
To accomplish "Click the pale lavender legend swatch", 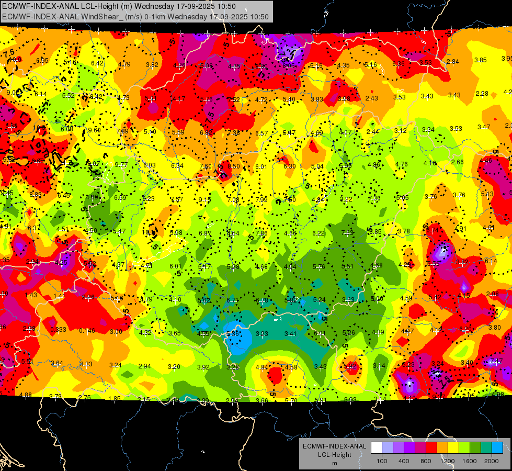I will click(388, 448).
